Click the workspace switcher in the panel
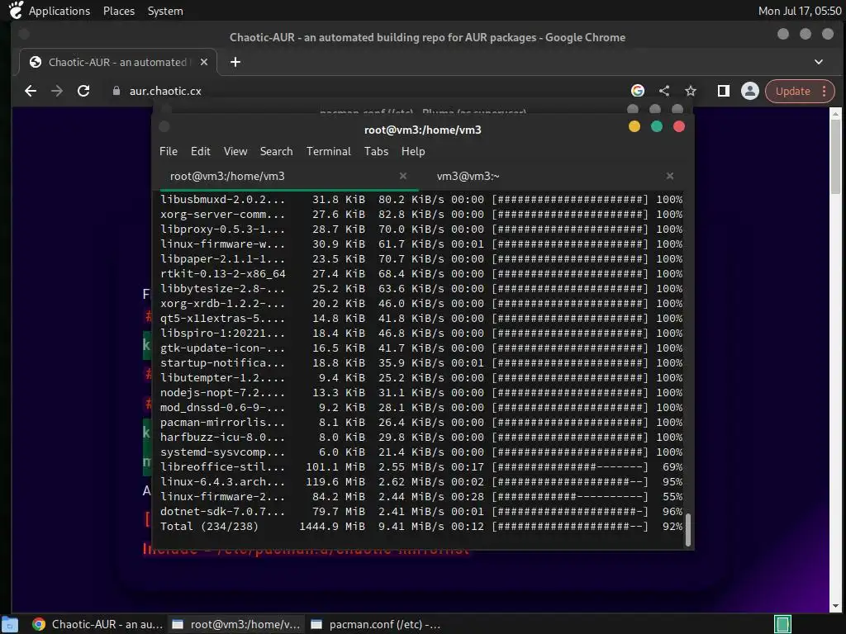This screenshot has height=634, width=846. click(x=782, y=624)
